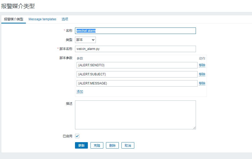Click the 脚本参数 label

point(66,58)
